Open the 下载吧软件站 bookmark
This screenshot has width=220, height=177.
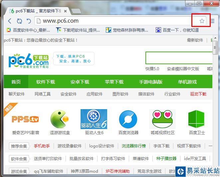pos(78,30)
